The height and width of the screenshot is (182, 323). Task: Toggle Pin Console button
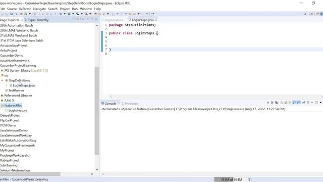tap(304, 103)
